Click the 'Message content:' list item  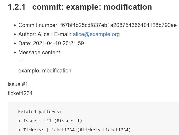(40, 53)
